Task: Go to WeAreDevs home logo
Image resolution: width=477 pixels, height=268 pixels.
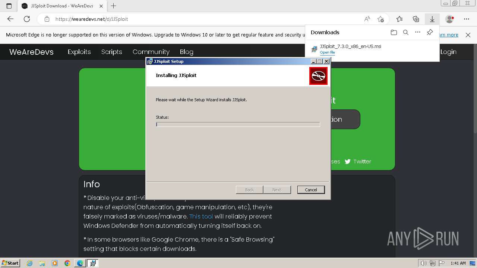Action: tap(31, 52)
